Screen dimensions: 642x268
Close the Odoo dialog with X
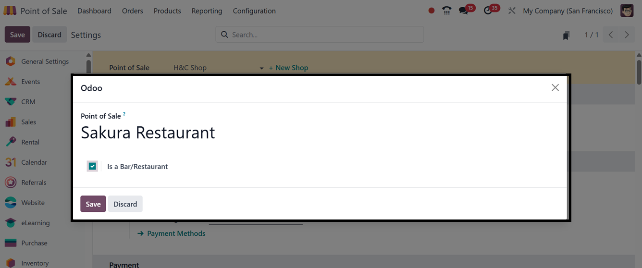coord(555,87)
